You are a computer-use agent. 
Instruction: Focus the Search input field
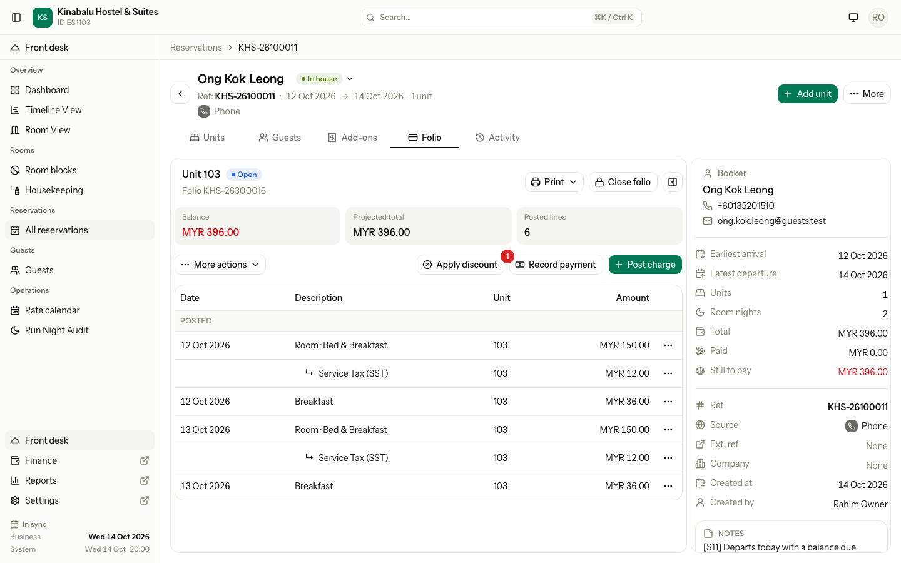[x=501, y=18]
